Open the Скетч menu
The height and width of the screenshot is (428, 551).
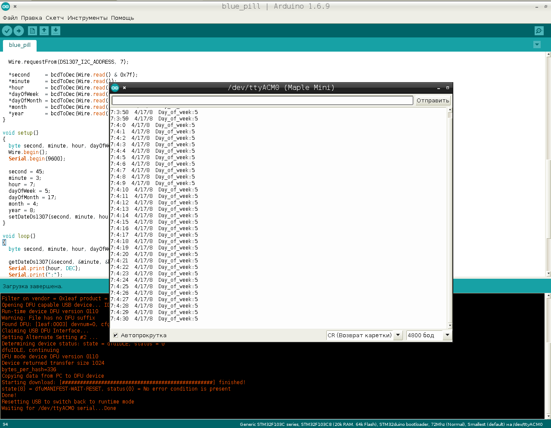point(55,18)
